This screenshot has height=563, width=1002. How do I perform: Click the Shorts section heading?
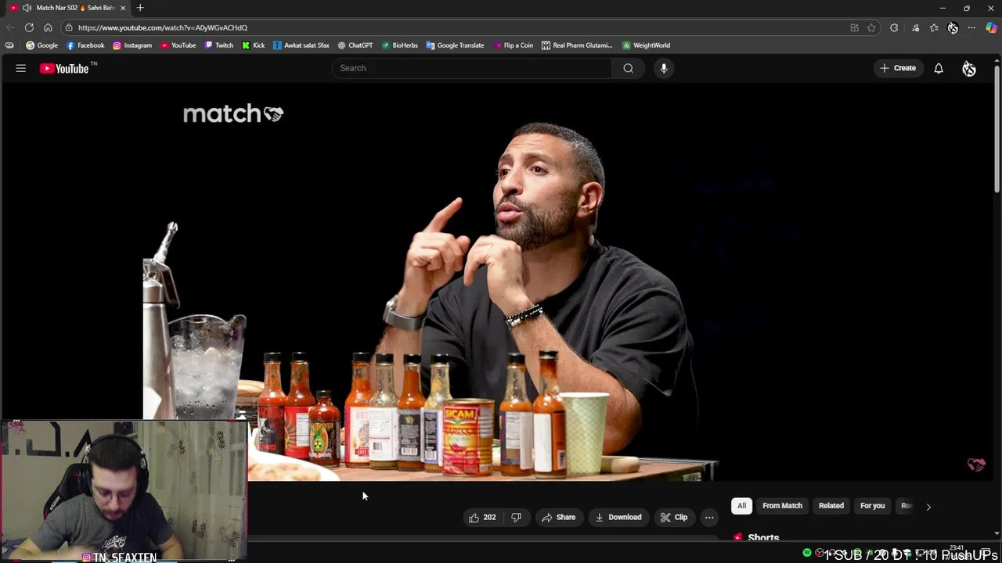point(763,538)
